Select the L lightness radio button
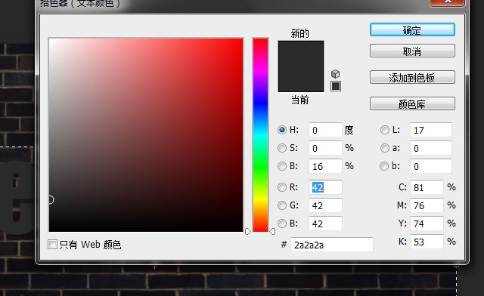This screenshot has height=296, width=484. tap(385, 130)
